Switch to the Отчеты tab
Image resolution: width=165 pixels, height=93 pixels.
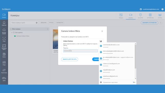pos(160,16)
